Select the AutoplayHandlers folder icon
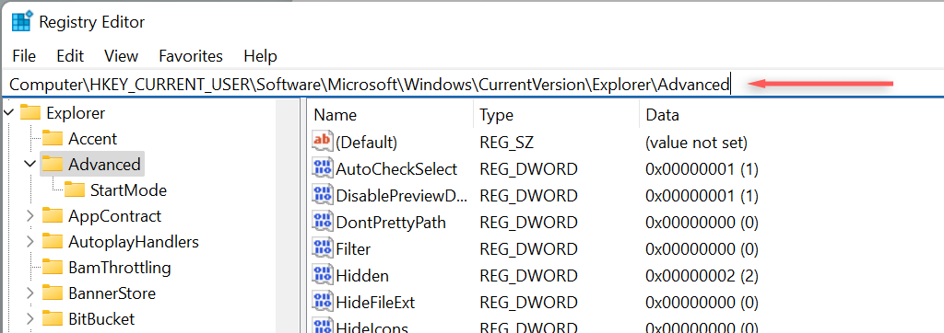The width and height of the screenshot is (944, 333). point(53,242)
